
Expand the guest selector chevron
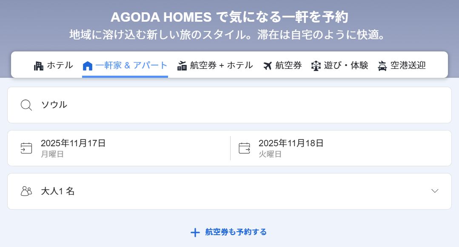pos(435,191)
